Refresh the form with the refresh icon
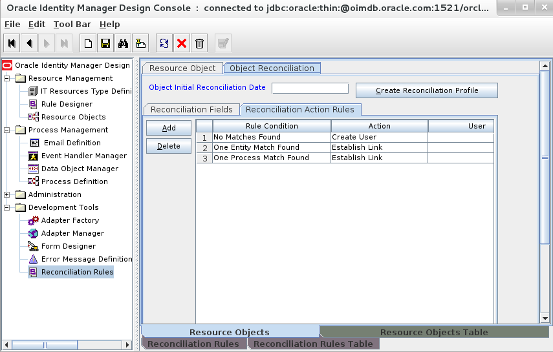This screenshot has width=553, height=352. click(164, 43)
